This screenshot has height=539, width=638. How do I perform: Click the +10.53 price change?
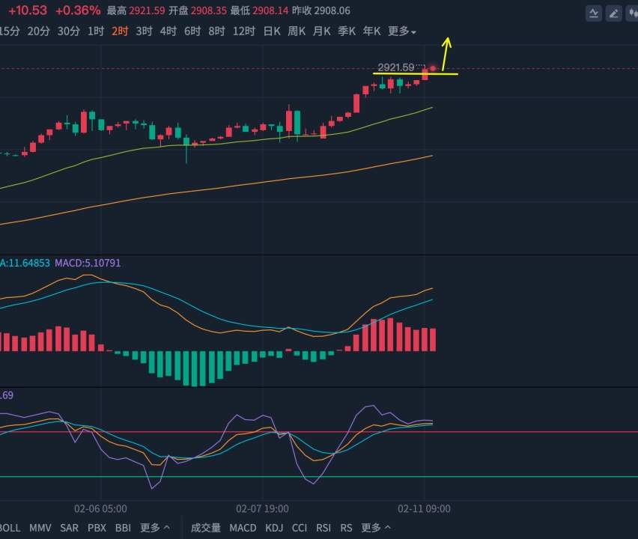click(x=28, y=10)
